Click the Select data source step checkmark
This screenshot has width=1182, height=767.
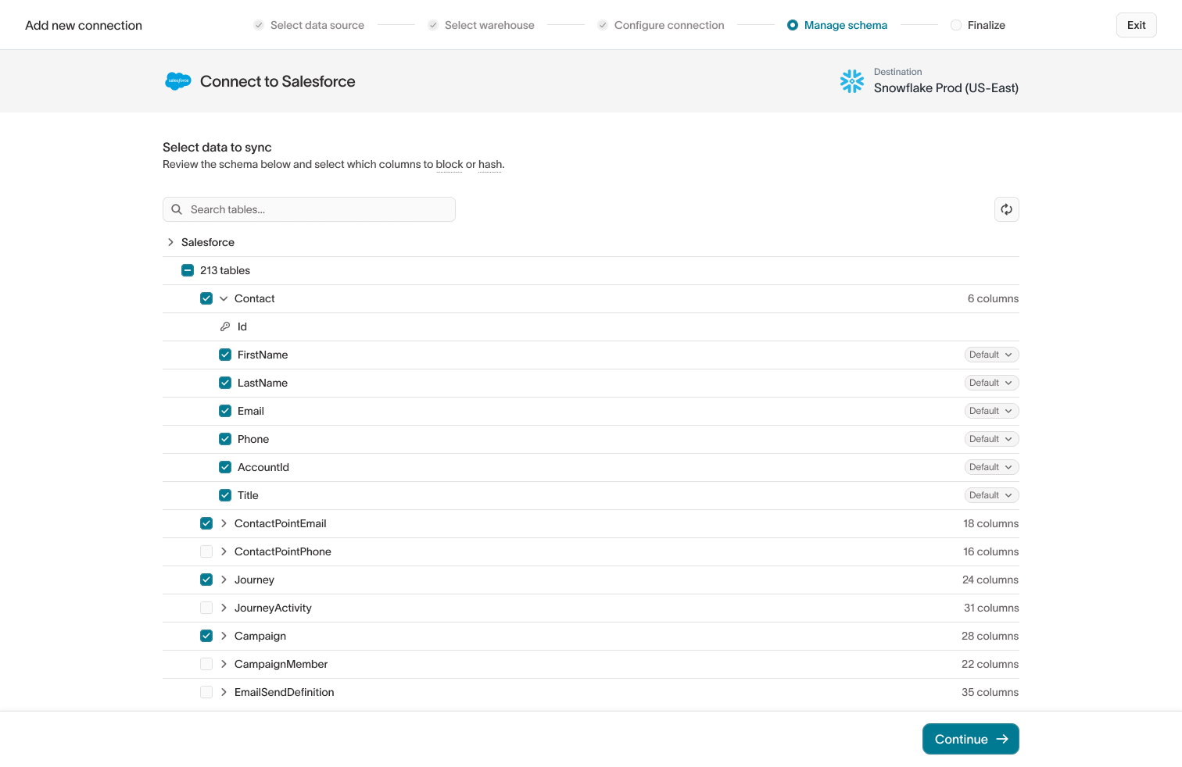(259, 25)
